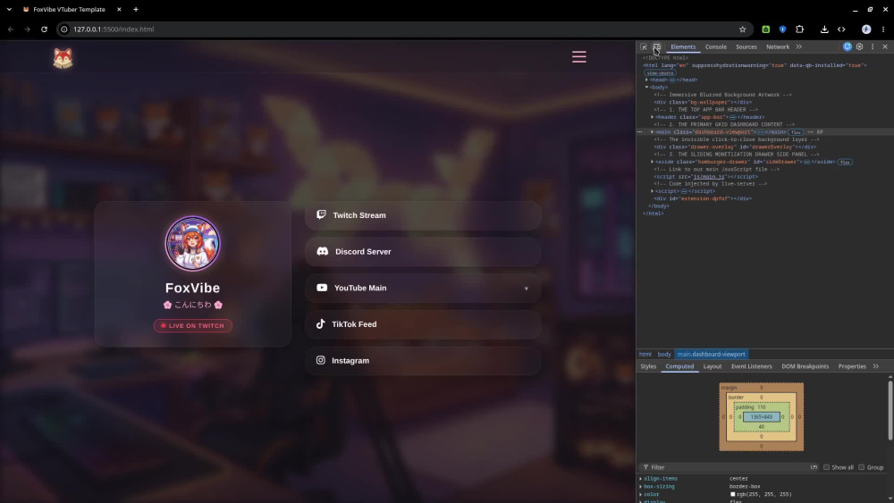The height and width of the screenshot is (503, 894).
Task: Enable the Group checkbox
Action: (862, 467)
